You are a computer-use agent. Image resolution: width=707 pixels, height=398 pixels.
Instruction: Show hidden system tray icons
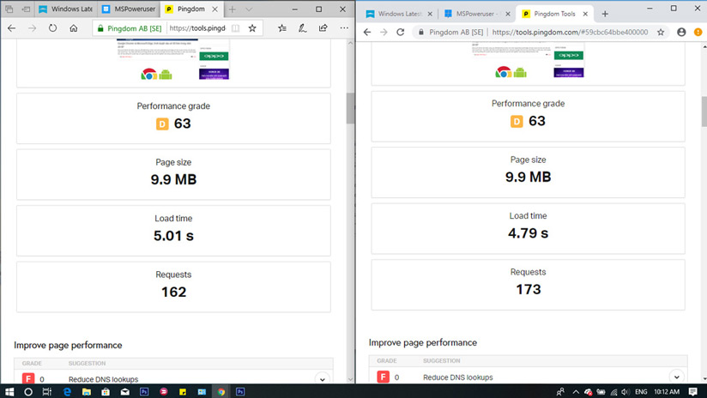[576, 392]
